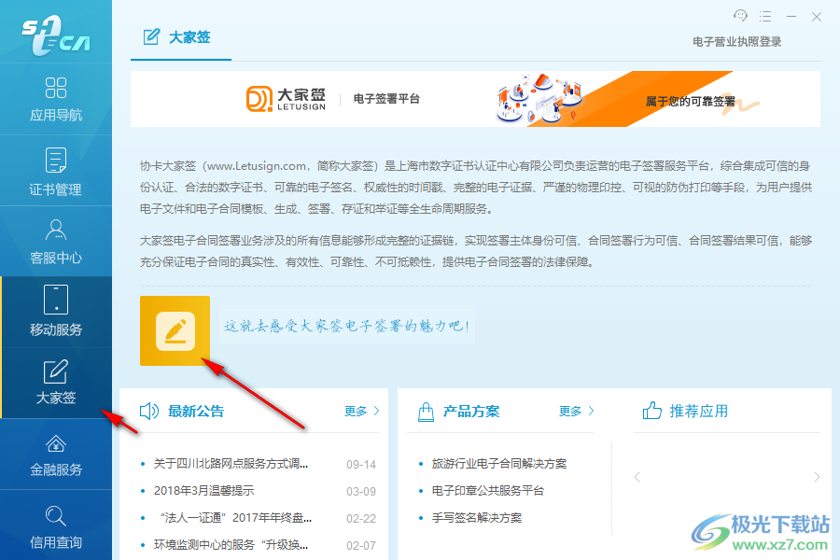Select 移动服务 mobile service
840x560 pixels.
coord(56,312)
